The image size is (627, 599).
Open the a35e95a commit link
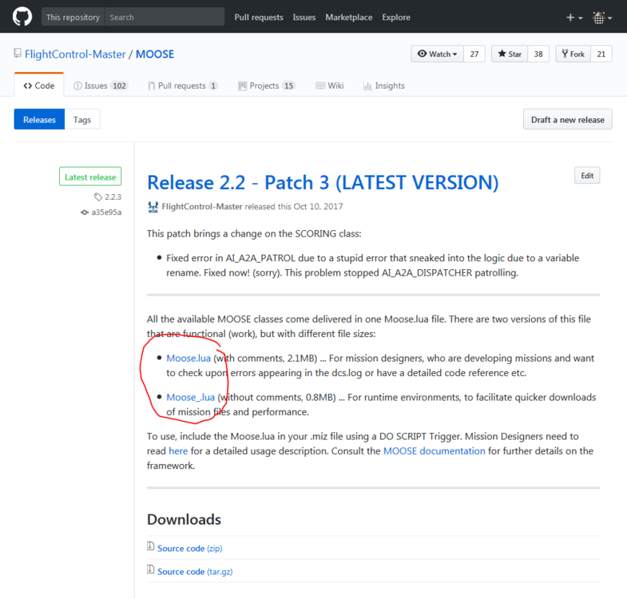(x=101, y=212)
